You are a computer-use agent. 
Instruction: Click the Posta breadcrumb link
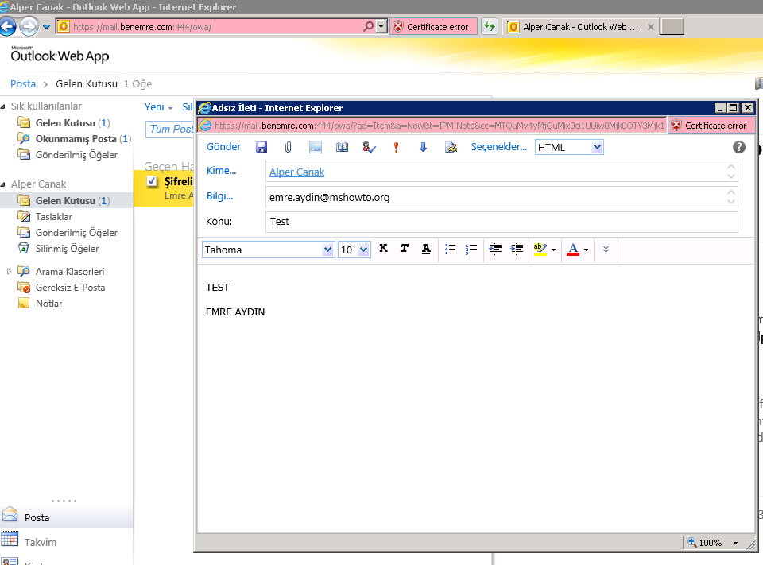(x=23, y=83)
